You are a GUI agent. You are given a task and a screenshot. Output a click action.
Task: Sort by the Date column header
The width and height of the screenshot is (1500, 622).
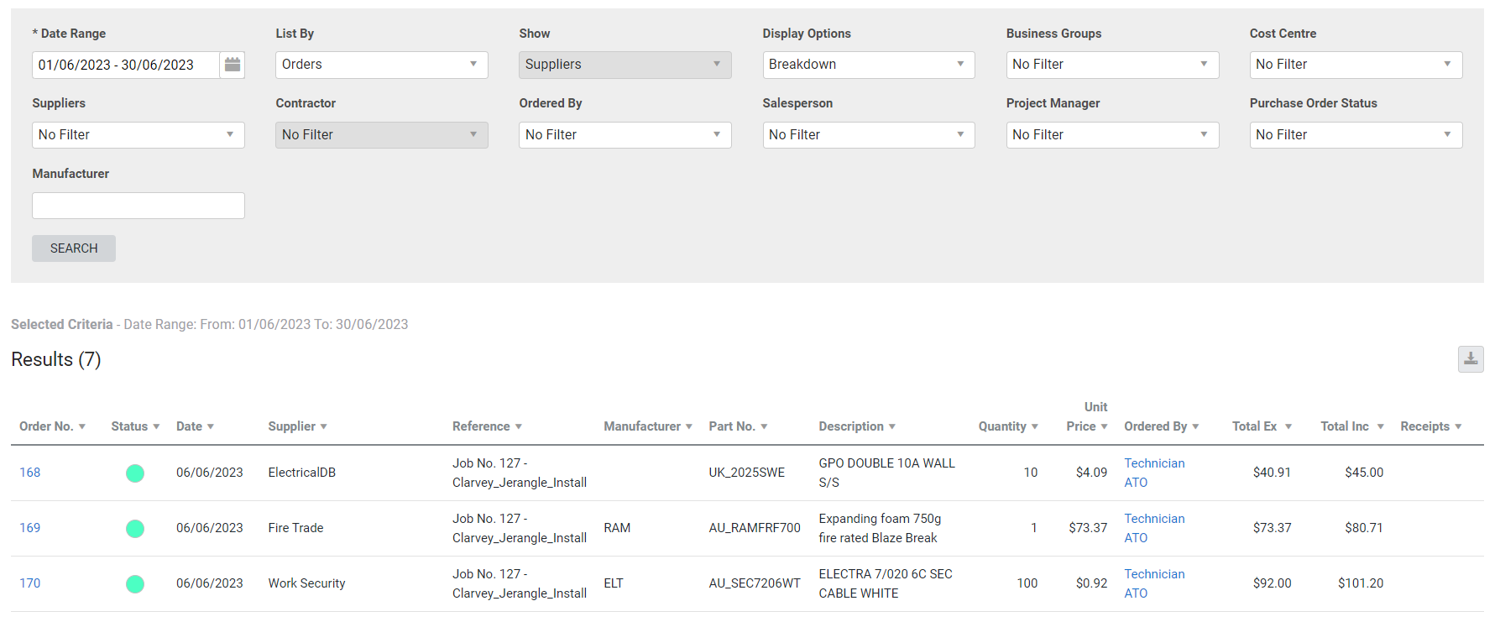pyautogui.click(x=195, y=426)
